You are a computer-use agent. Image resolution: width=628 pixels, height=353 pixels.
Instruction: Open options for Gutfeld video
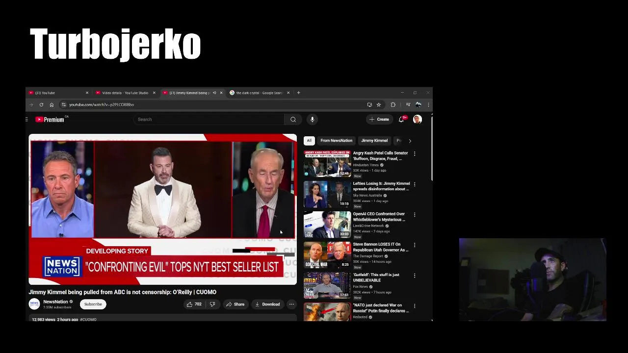pyautogui.click(x=415, y=275)
